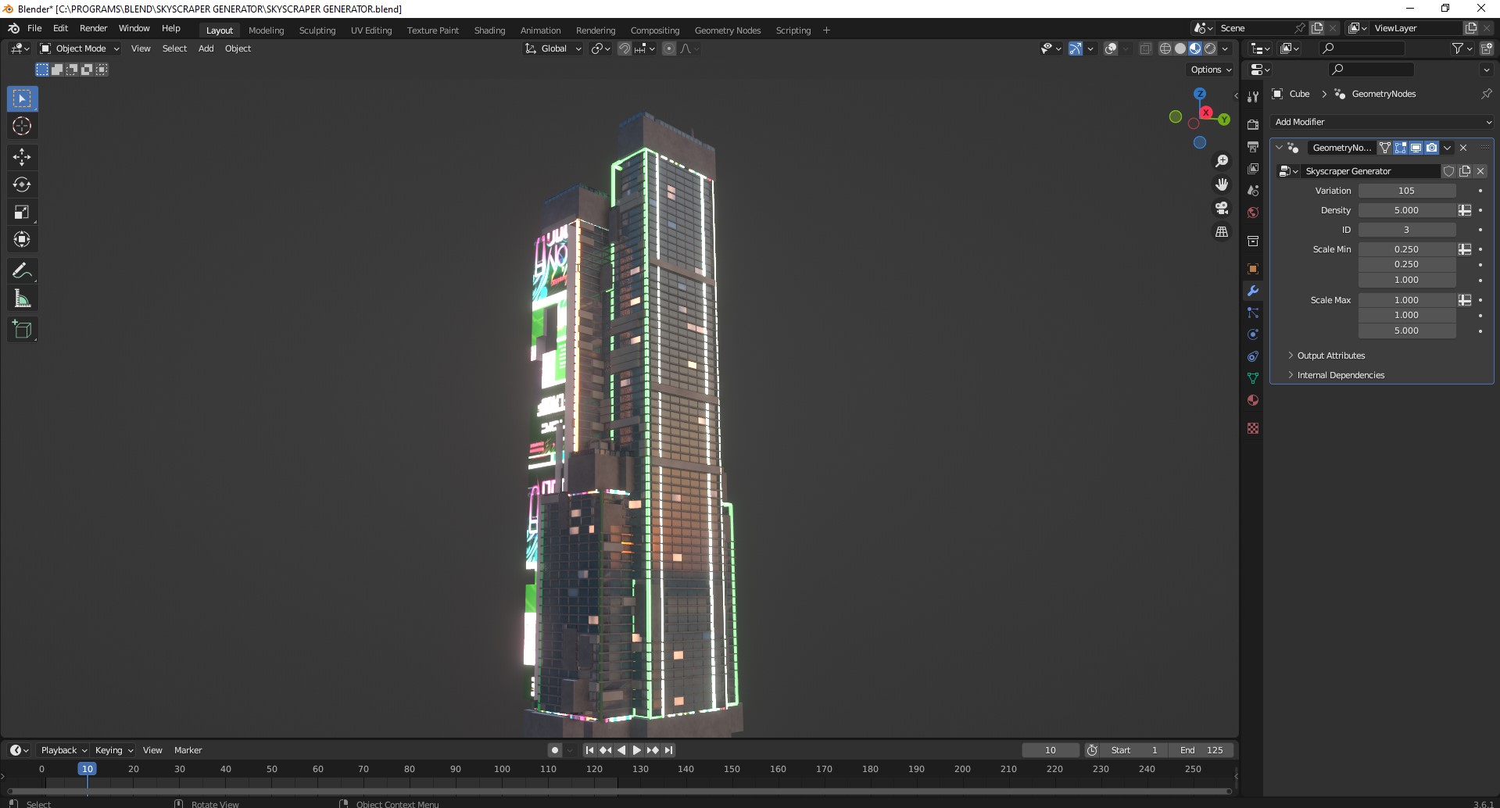This screenshot has height=808, width=1500.
Task: Open the World Properties tab
Action: click(x=1252, y=212)
